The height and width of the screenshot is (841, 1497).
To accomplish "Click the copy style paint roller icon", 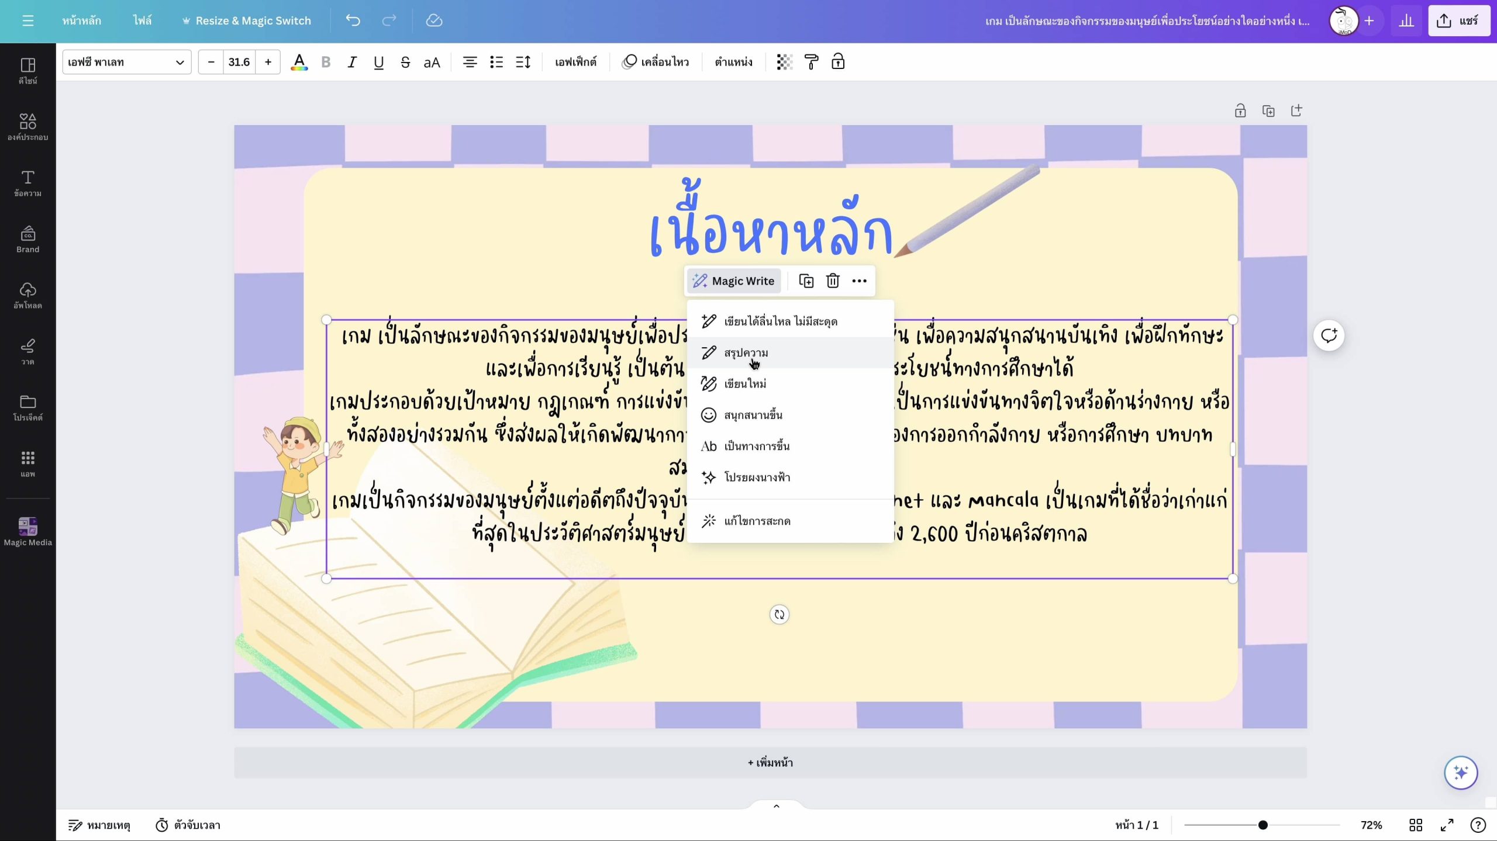I will (811, 62).
